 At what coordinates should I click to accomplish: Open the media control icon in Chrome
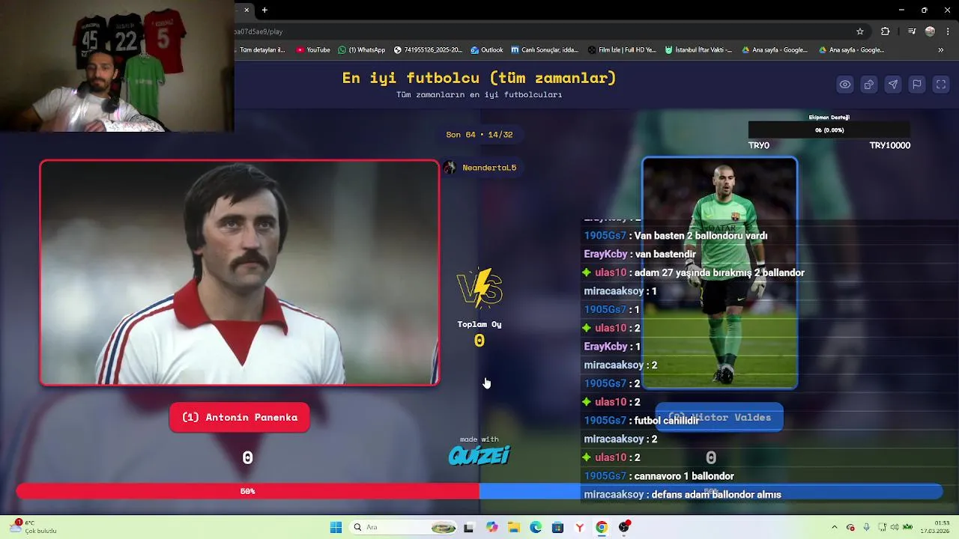[912, 31]
